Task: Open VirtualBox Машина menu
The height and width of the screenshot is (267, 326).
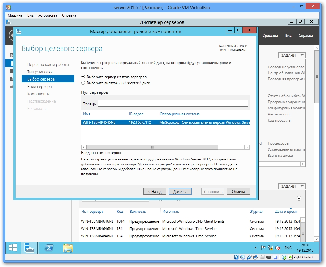Action: [15, 15]
